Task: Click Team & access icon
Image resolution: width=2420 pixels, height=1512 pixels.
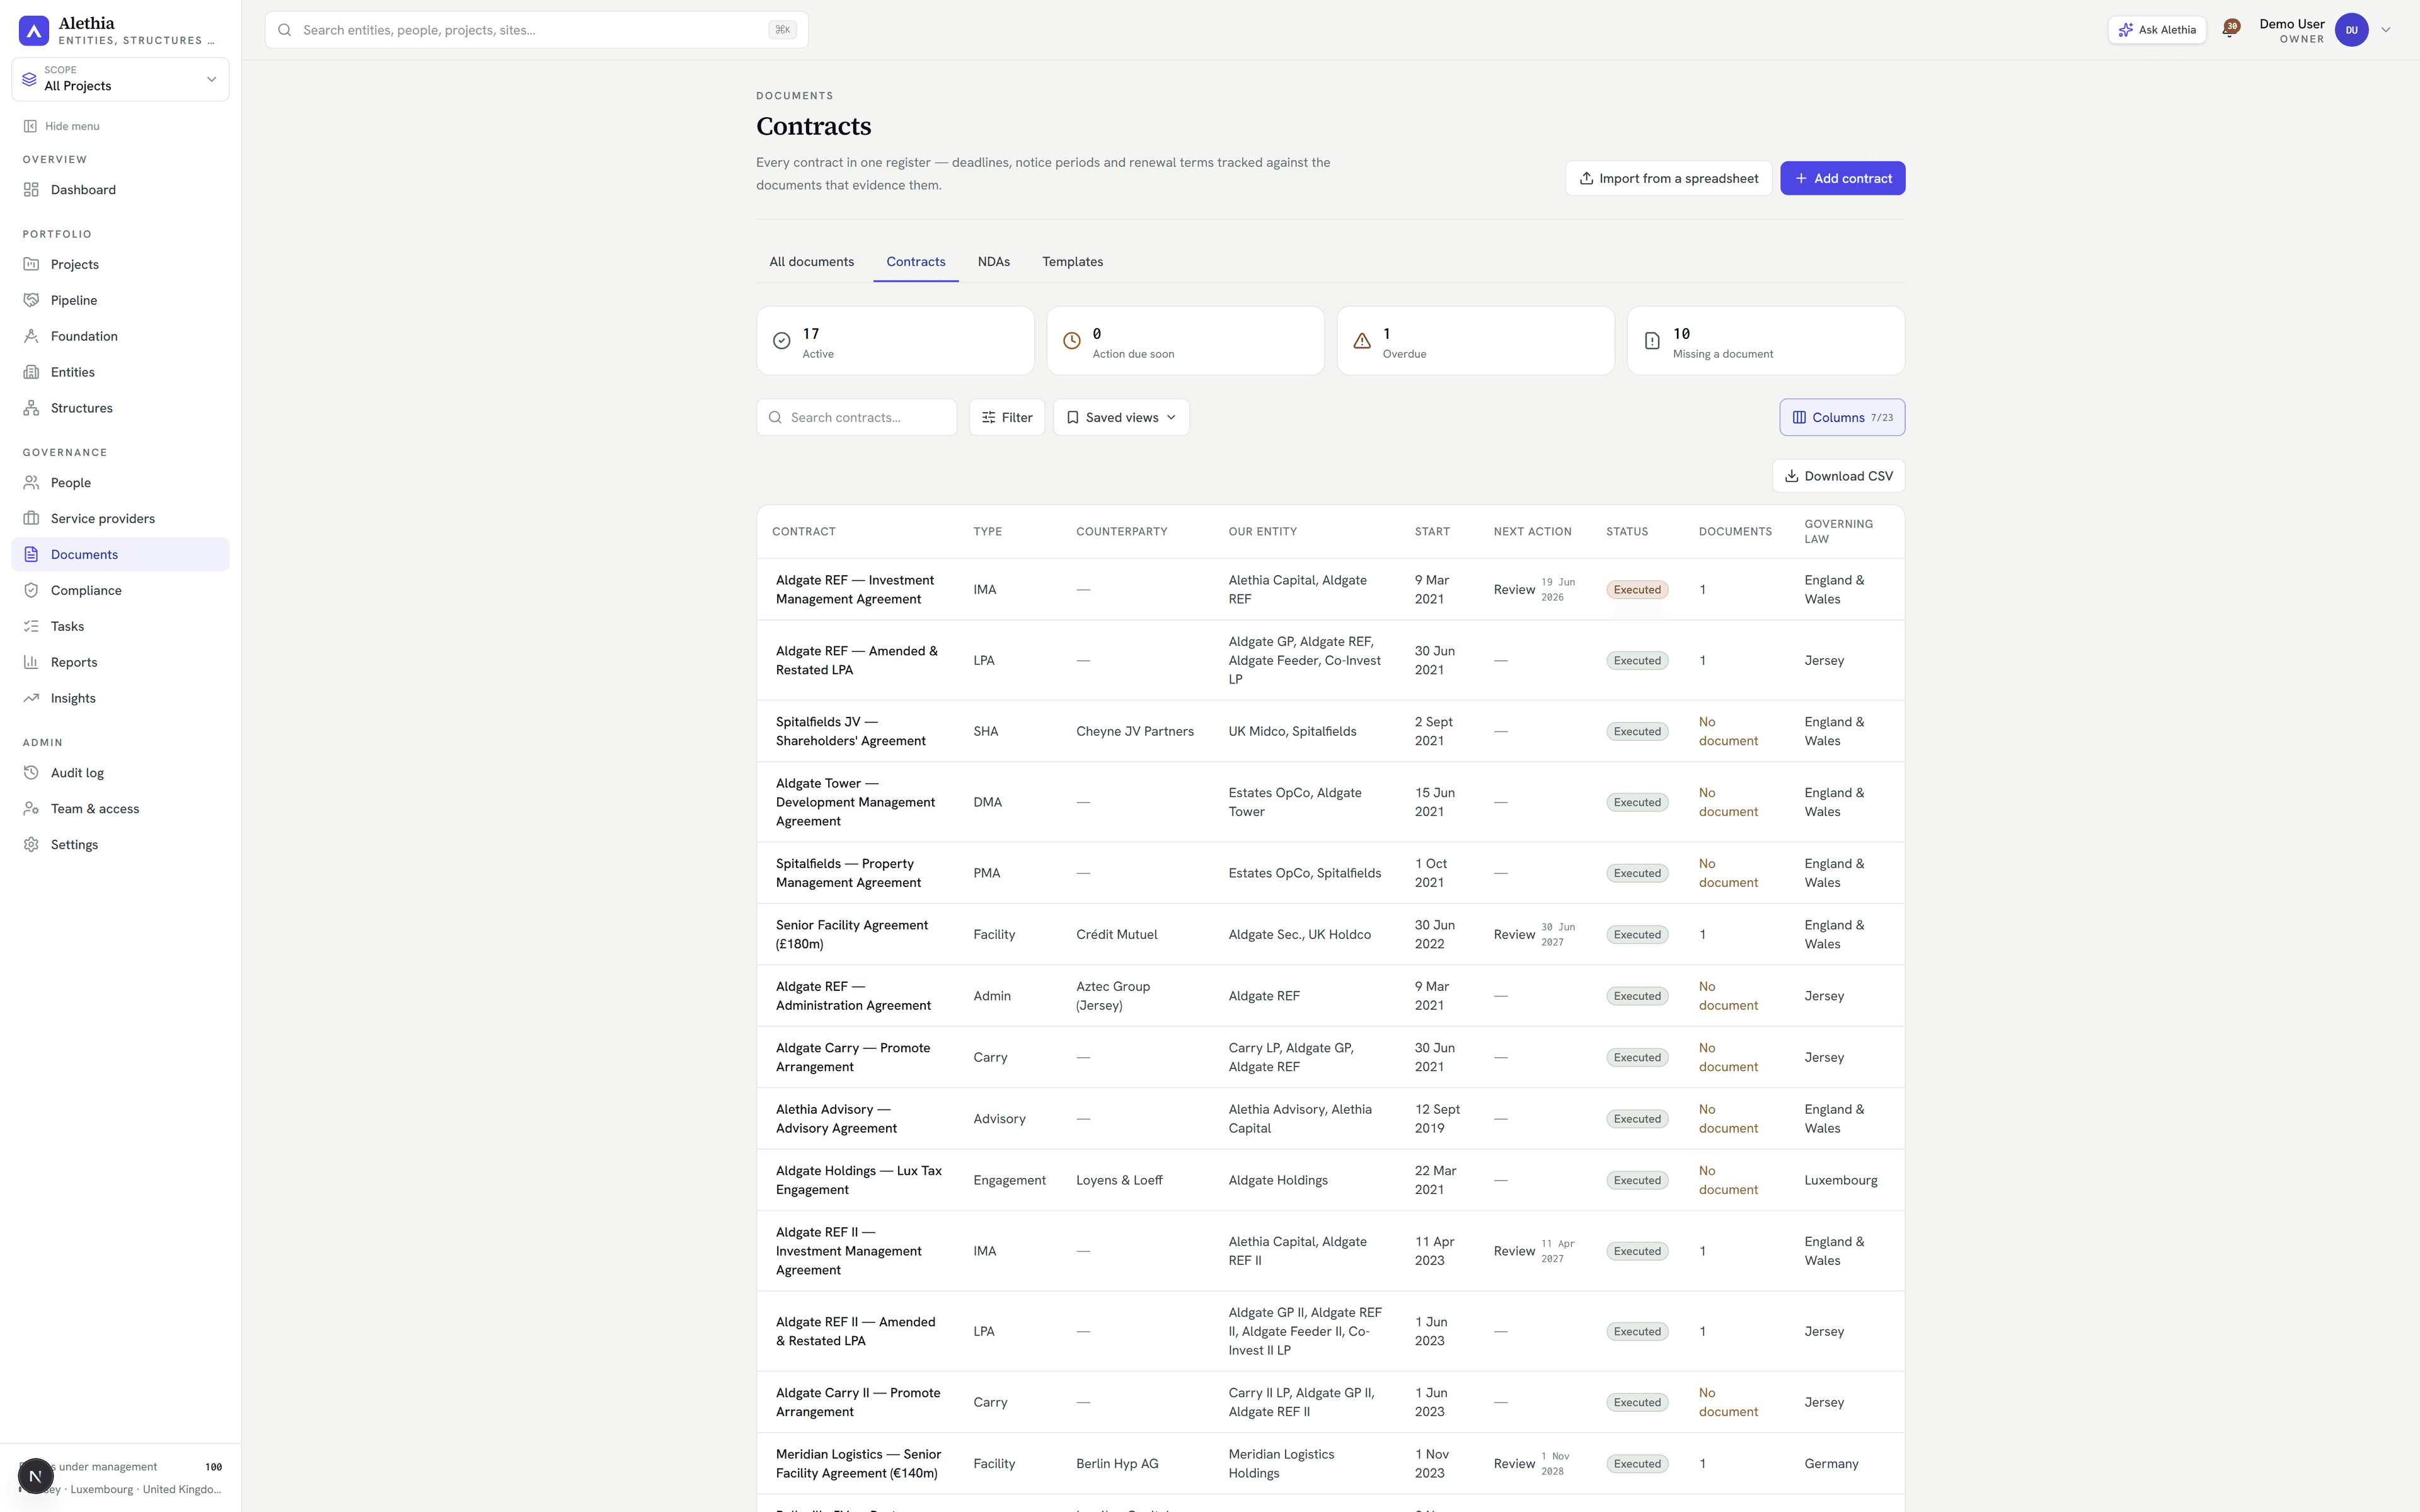Action: click(x=31, y=809)
